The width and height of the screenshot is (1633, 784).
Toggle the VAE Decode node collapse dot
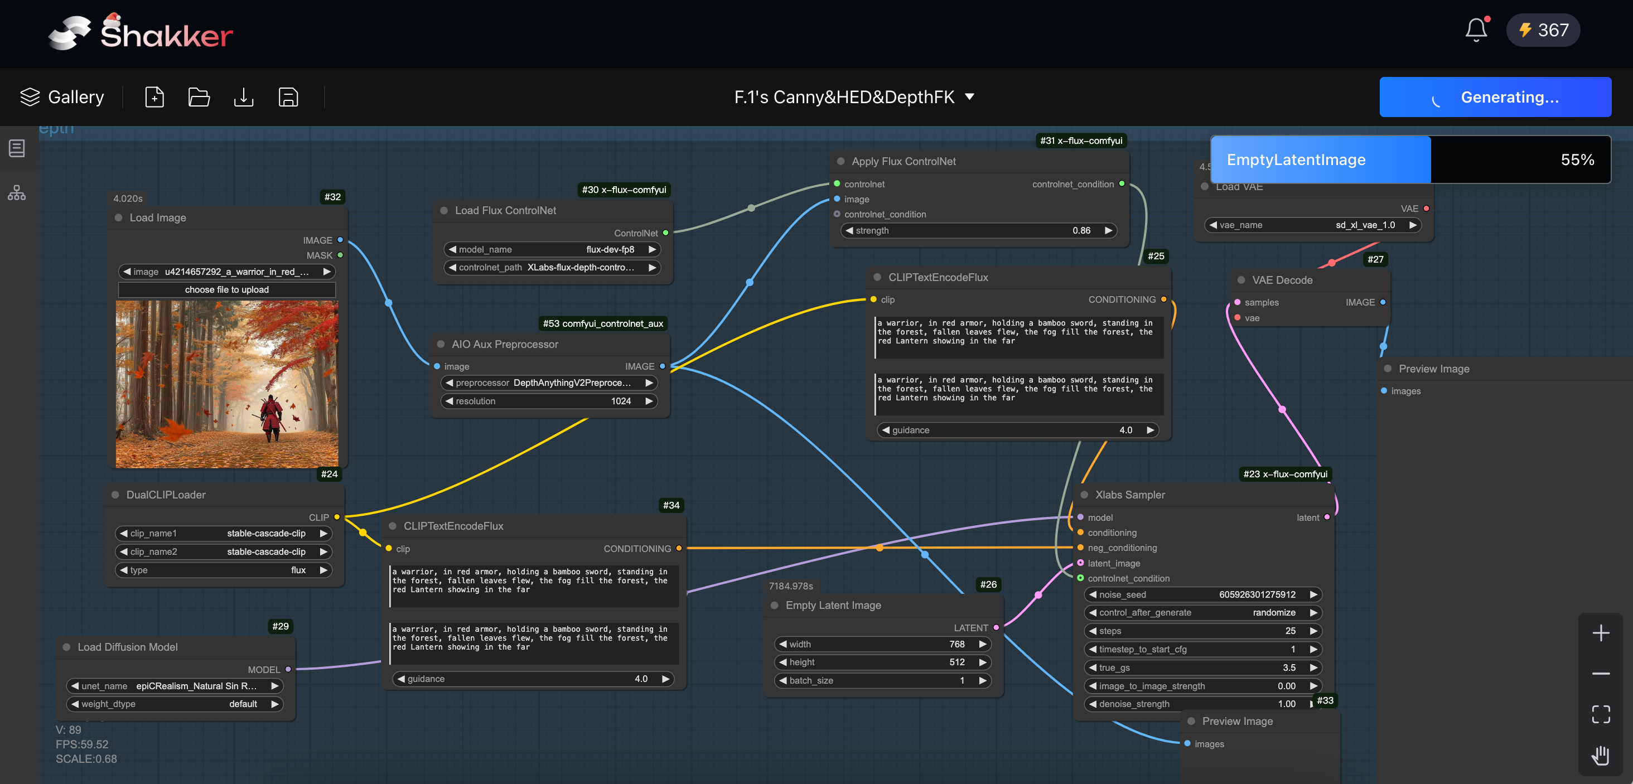pos(1240,280)
